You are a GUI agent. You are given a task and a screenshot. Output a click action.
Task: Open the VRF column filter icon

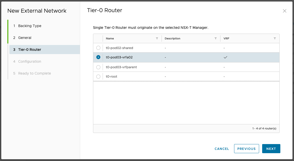[275, 38]
